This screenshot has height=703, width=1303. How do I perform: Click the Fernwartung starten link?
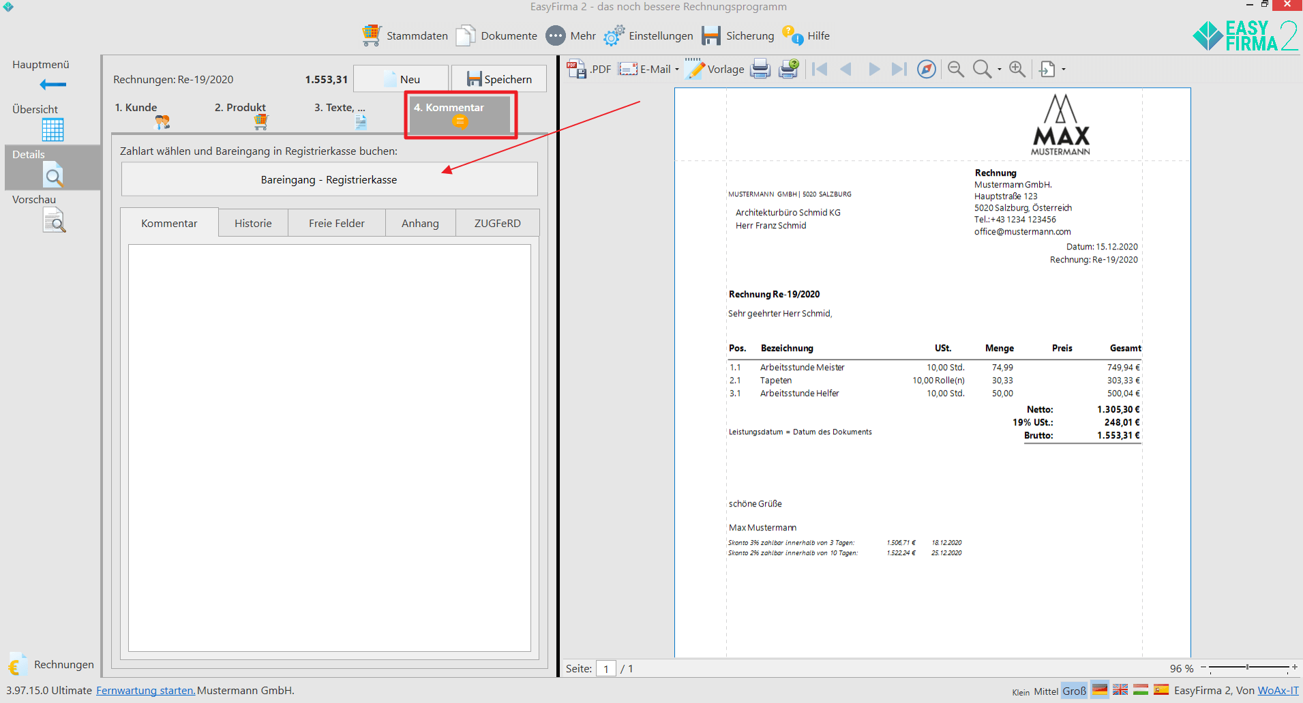(145, 691)
